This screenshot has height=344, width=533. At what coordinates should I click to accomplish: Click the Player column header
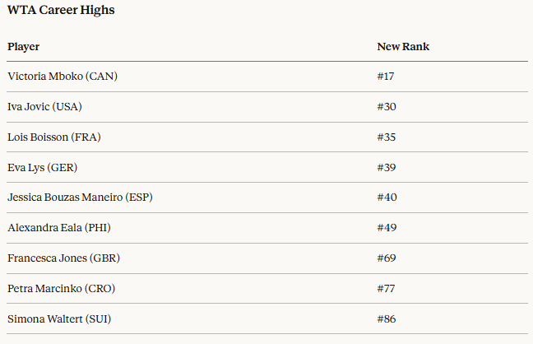[x=24, y=47]
